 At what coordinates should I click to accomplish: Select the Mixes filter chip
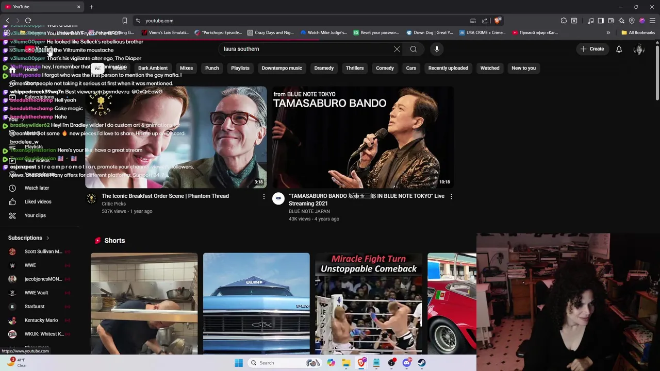186,68
